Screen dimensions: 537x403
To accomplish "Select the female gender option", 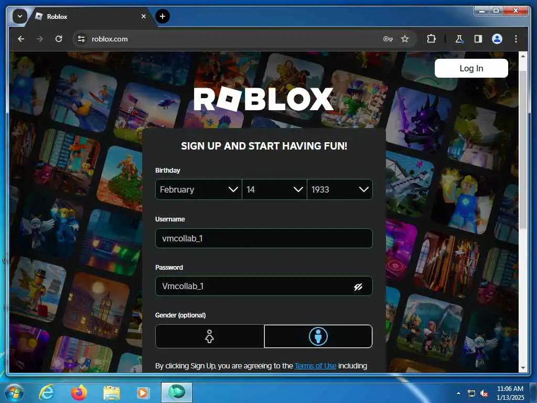I will tap(210, 336).
